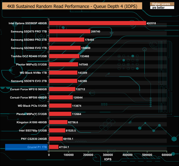
Task: Select the 'Plextor M9Pe(Y) 512GB' label
Action: click(31, 114)
